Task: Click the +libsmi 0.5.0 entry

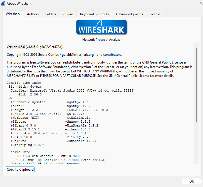Action: pyautogui.click(x=23, y=125)
